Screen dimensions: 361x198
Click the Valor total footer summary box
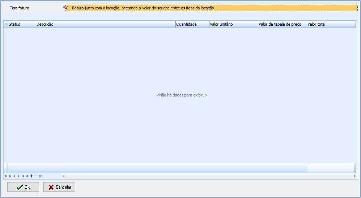coord(331,168)
